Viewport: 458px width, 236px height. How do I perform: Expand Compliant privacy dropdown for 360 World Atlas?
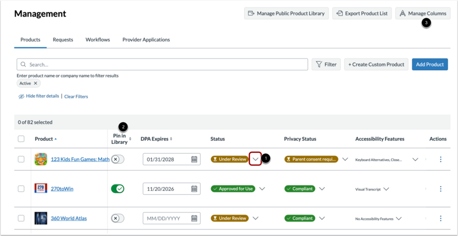pyautogui.click(x=322, y=218)
